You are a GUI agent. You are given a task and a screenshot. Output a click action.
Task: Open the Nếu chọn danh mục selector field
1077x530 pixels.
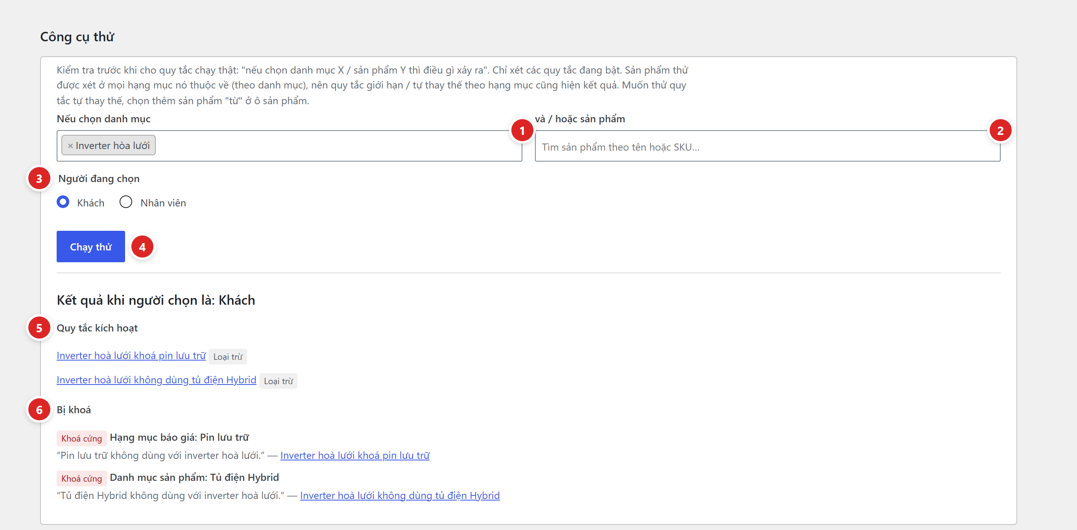point(290,146)
